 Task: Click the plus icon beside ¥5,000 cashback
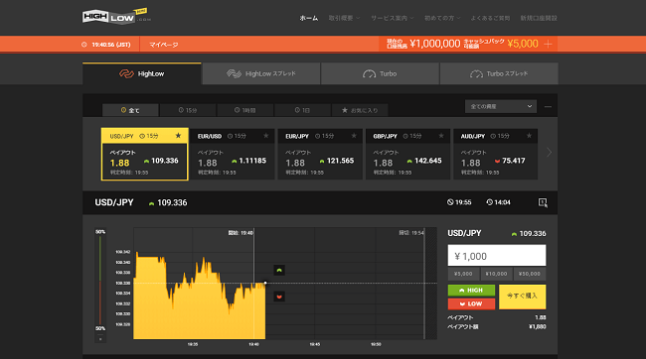(548, 44)
